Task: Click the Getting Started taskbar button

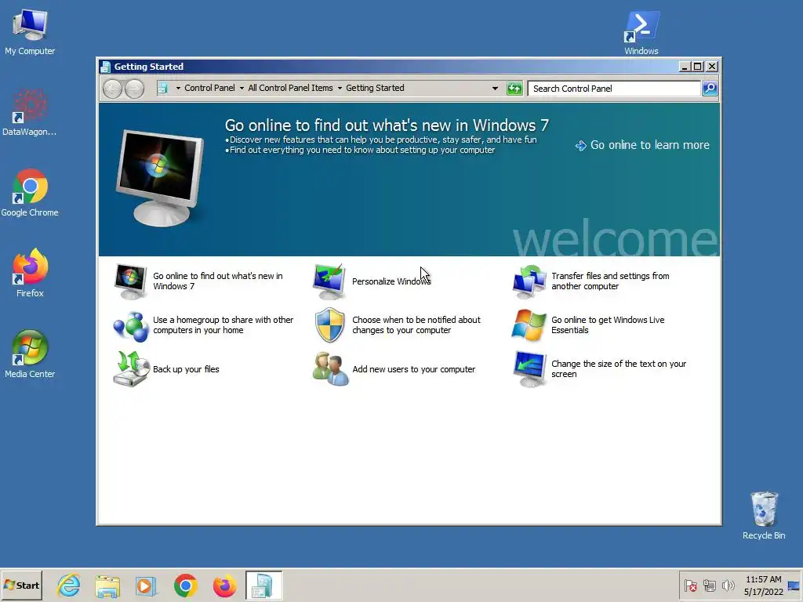Action: 263,585
